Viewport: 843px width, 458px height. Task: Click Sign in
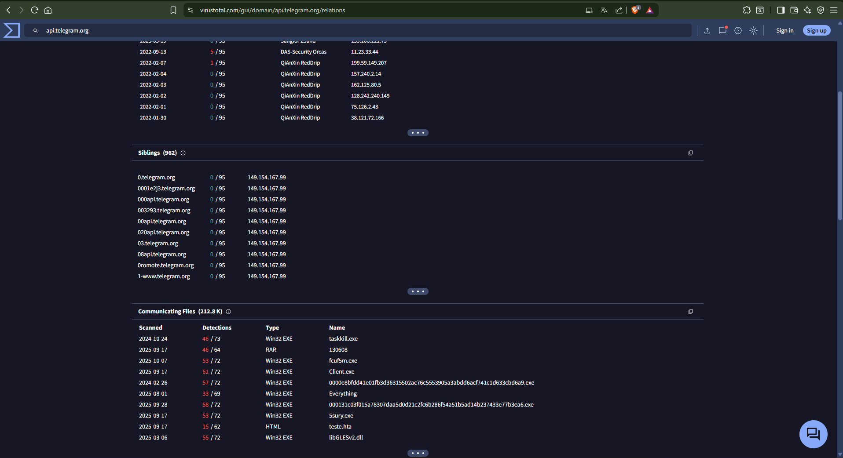pos(784,30)
